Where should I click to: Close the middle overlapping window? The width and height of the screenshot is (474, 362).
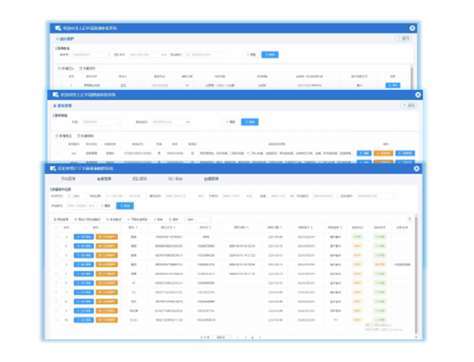coord(418,95)
